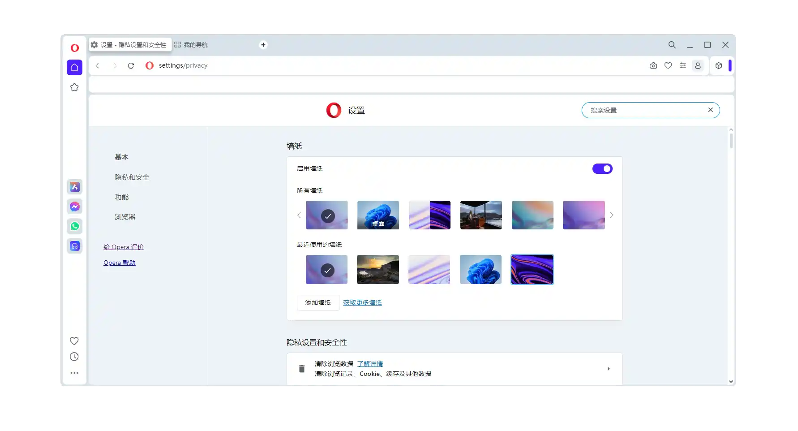The width and height of the screenshot is (798, 431).
Task: Go forward with the forward arrow
Action: click(115, 65)
